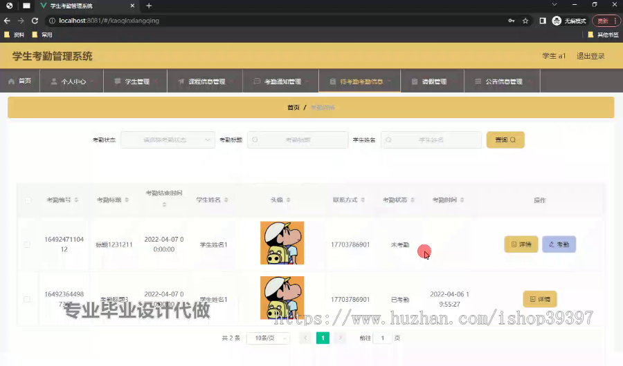Open the 待考勤考勤信息 menu

pyautogui.click(x=359, y=81)
